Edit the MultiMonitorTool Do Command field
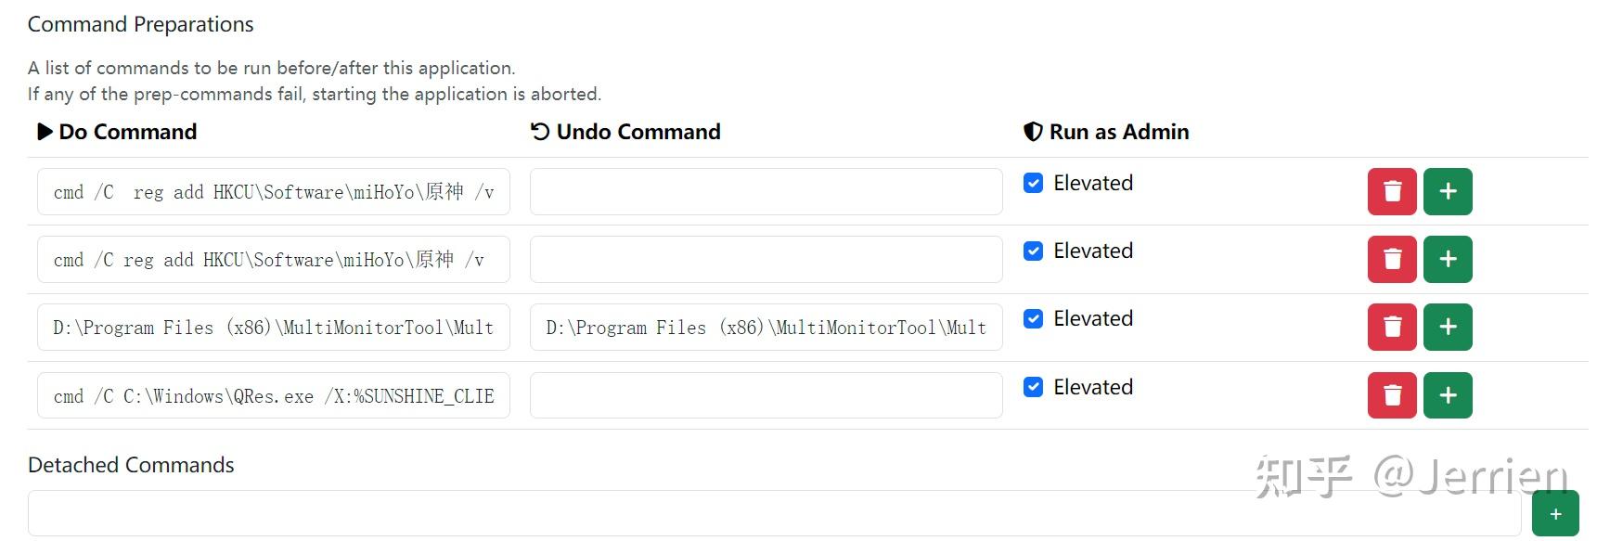Image resolution: width=1610 pixels, height=541 pixels. tap(274, 327)
